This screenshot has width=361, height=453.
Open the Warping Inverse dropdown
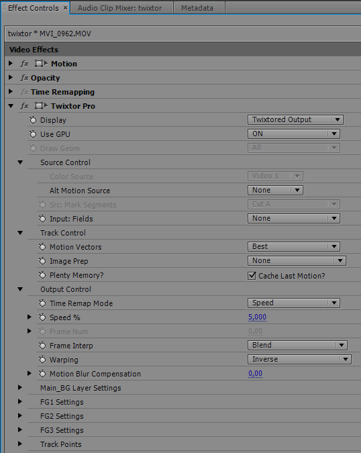299,359
